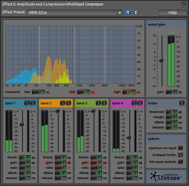The width and height of the screenshot is (189, 186).
Task: Solo band 2
Action: [x=63, y=103]
